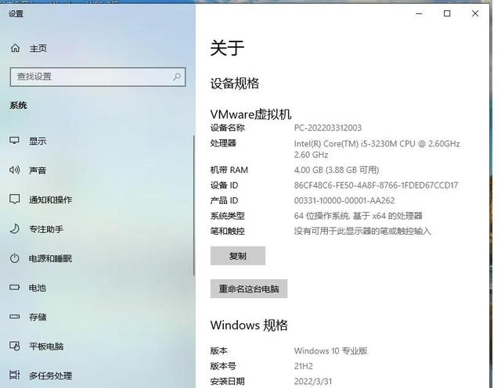
Task: Click the Power and sleep icon
Action: (14, 258)
